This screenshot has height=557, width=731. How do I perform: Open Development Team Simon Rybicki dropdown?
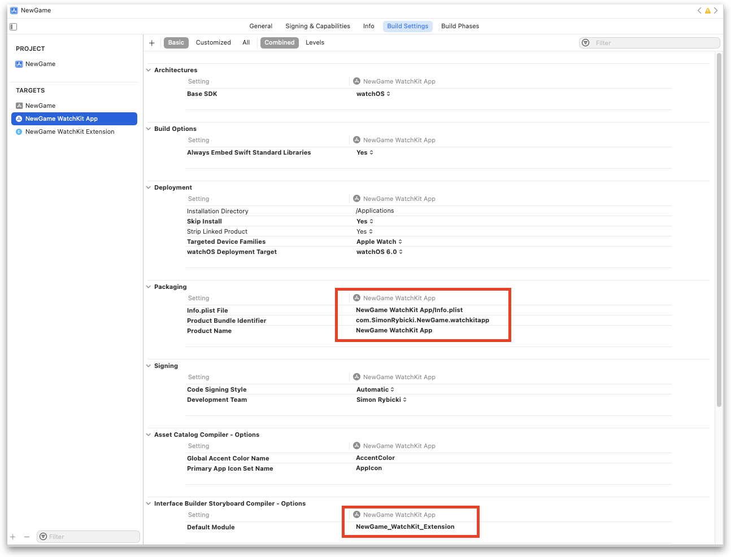pos(382,400)
